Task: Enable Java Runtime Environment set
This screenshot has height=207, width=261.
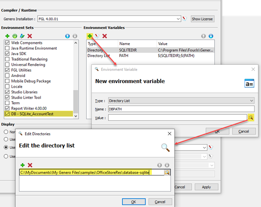Action: 7,48
